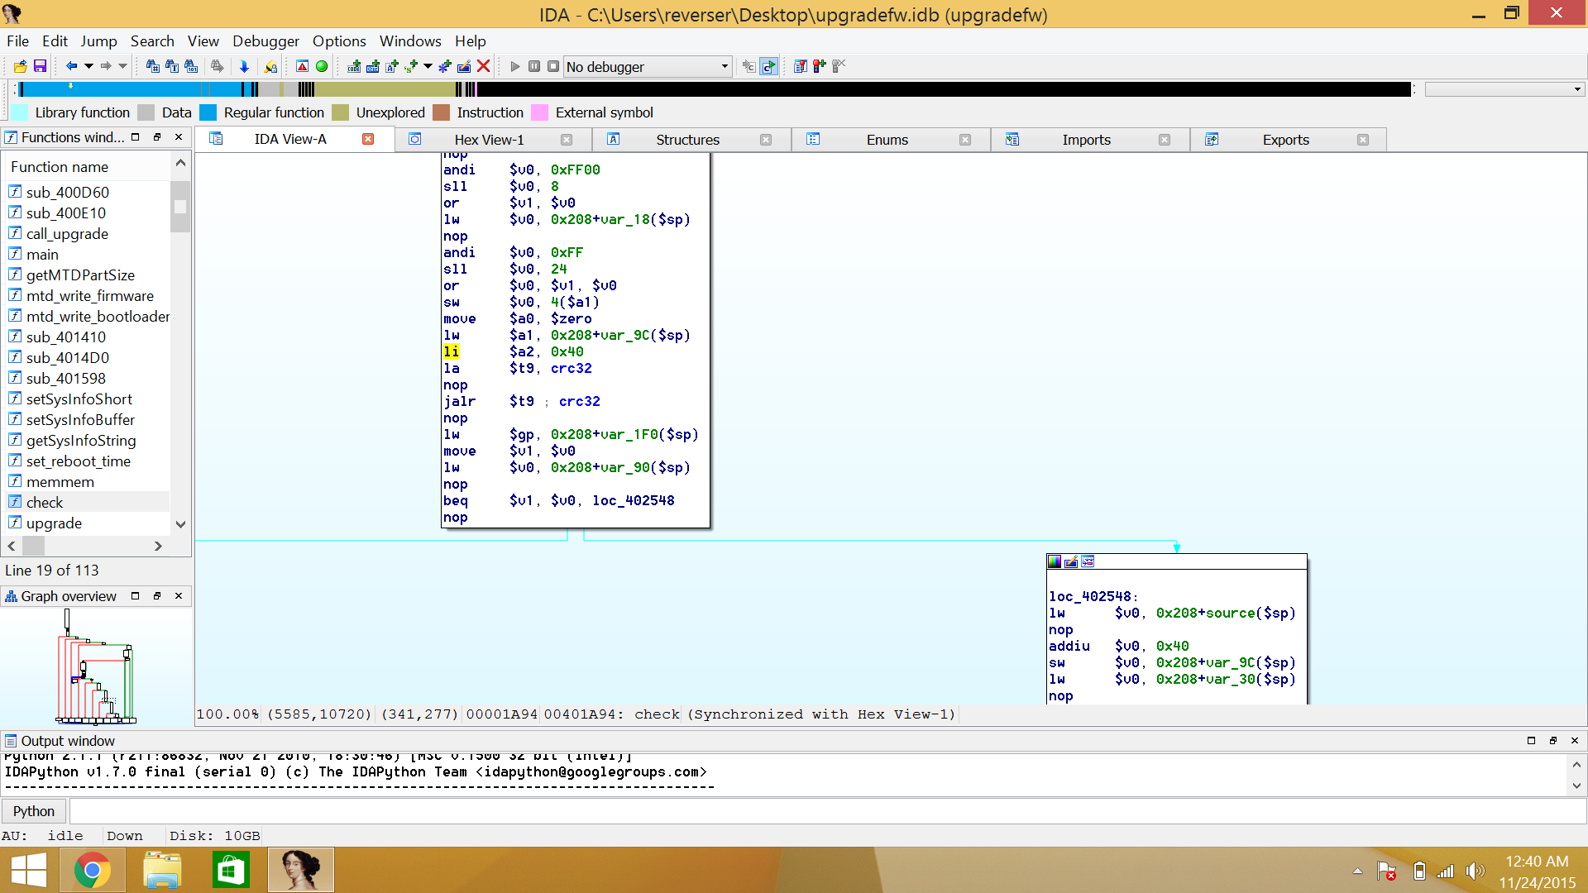1588x893 pixels.
Task: Expand the back navigation history arrow
Action: (x=88, y=66)
